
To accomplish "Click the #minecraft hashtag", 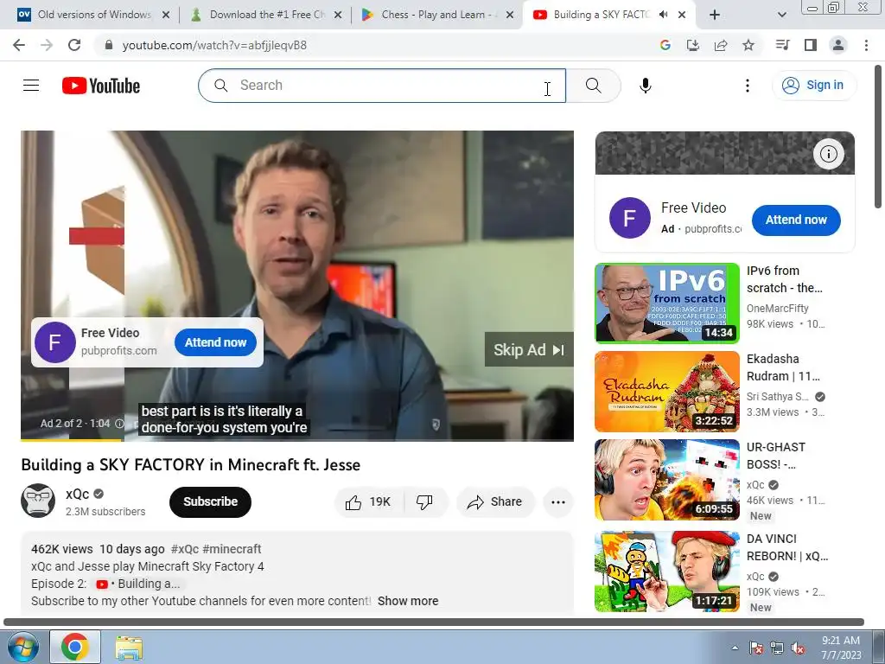I will tap(232, 549).
